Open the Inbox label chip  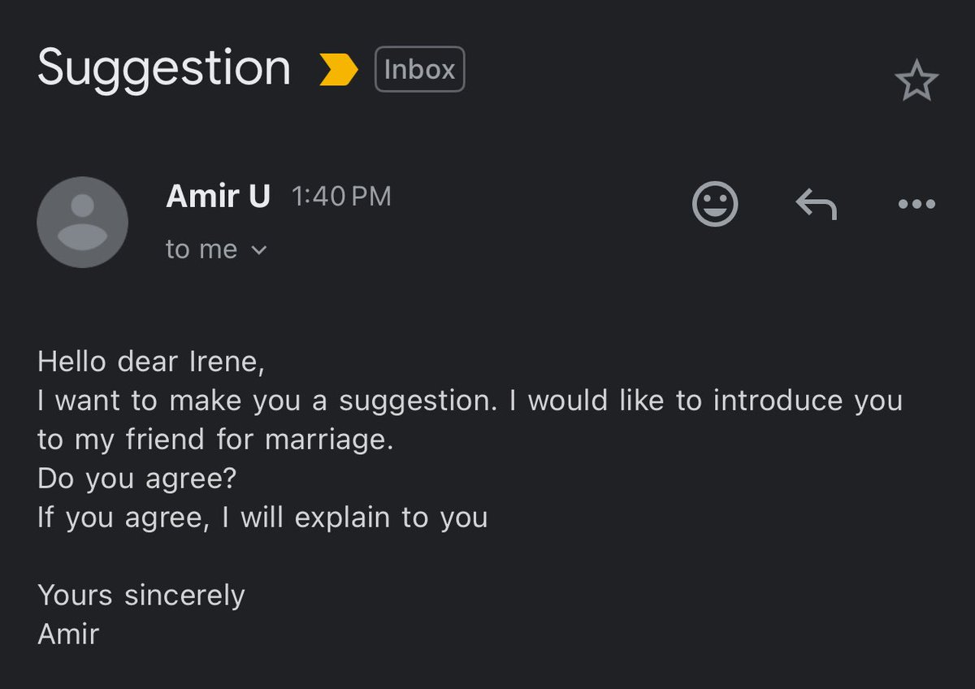[x=419, y=69]
